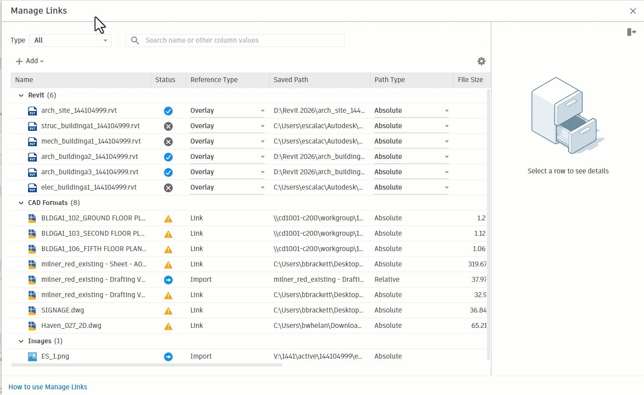
Task: Click the search magnifier icon
Action: tap(135, 40)
